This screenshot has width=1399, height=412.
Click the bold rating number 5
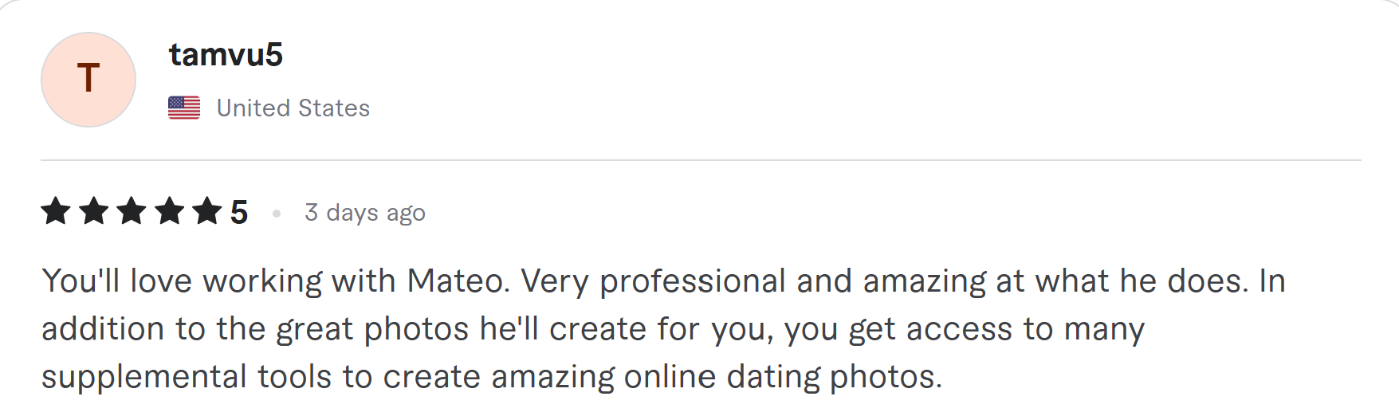click(x=239, y=213)
